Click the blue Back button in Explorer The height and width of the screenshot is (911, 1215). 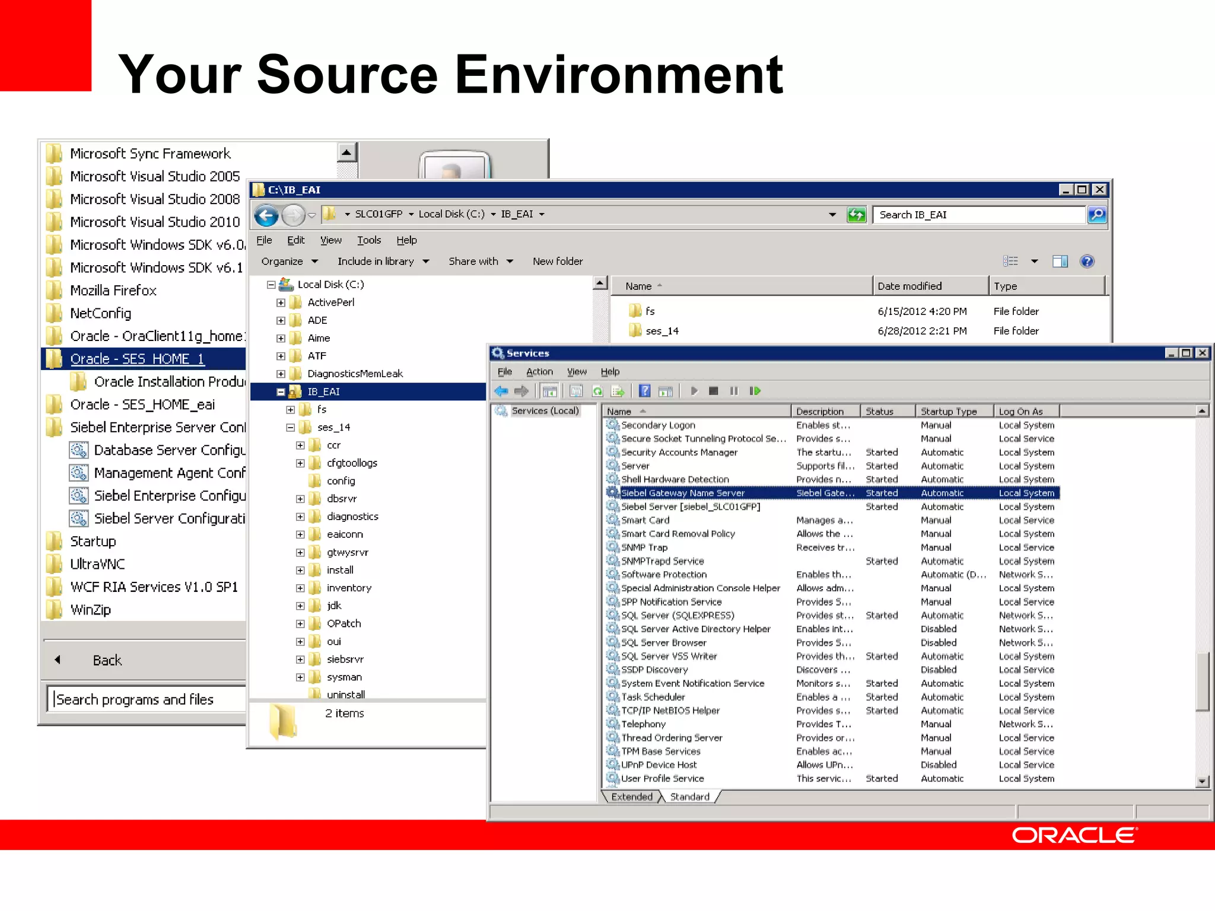[266, 215]
